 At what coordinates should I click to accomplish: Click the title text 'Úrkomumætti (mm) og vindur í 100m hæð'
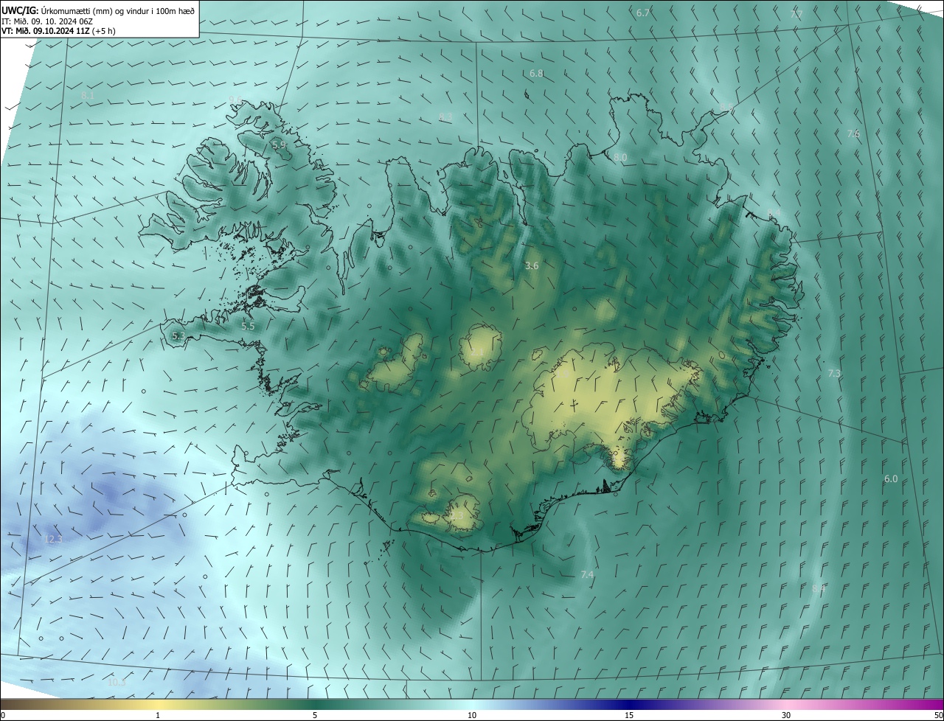117,11
